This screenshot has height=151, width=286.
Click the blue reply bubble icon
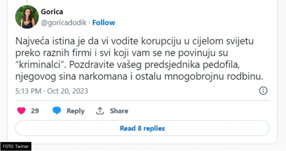57,111
